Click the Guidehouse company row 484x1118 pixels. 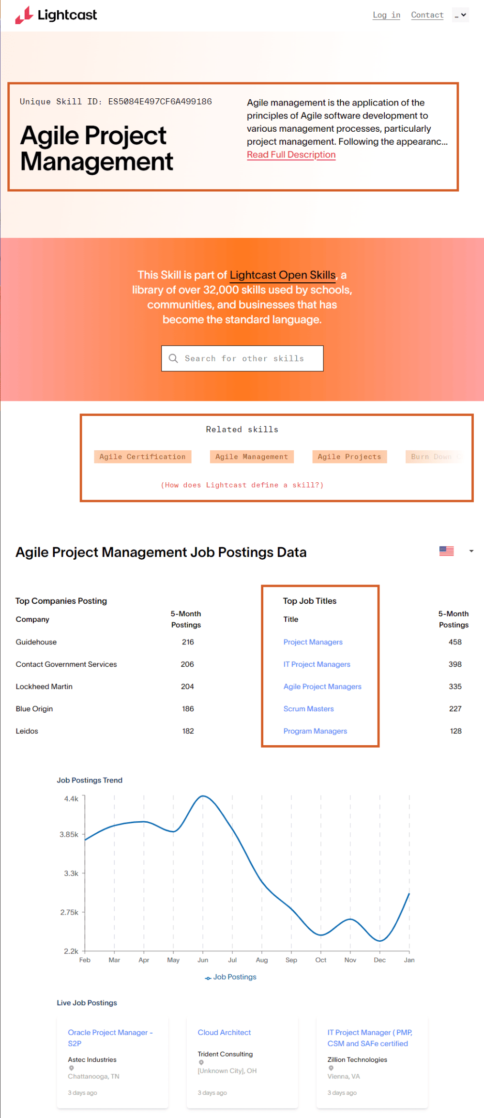point(105,642)
